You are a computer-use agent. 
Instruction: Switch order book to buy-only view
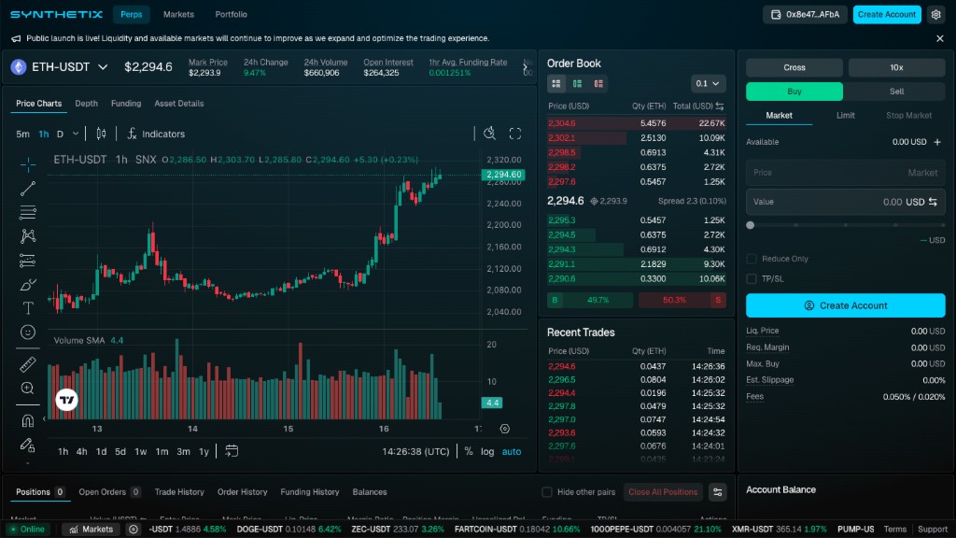point(576,83)
